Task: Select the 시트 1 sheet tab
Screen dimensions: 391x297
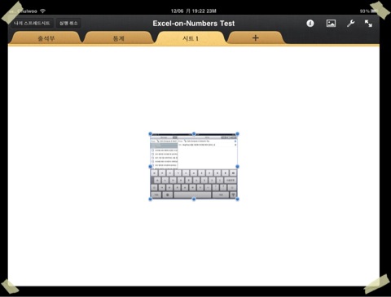Action: click(x=191, y=38)
